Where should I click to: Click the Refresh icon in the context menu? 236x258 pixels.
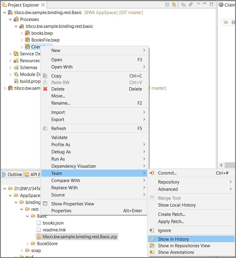pos(45,129)
